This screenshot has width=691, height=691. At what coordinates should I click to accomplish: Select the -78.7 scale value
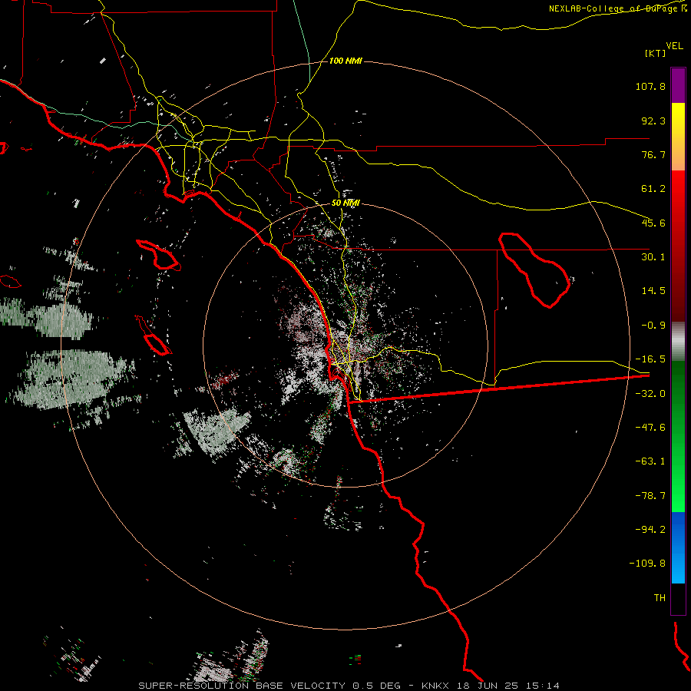pos(650,496)
